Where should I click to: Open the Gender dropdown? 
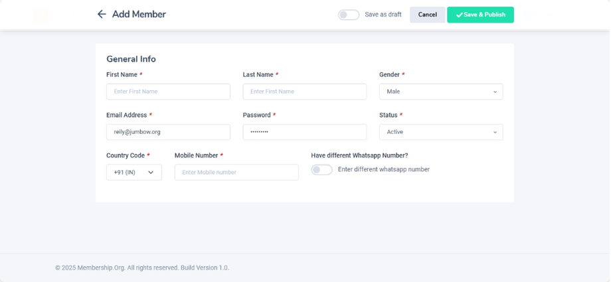(441, 92)
